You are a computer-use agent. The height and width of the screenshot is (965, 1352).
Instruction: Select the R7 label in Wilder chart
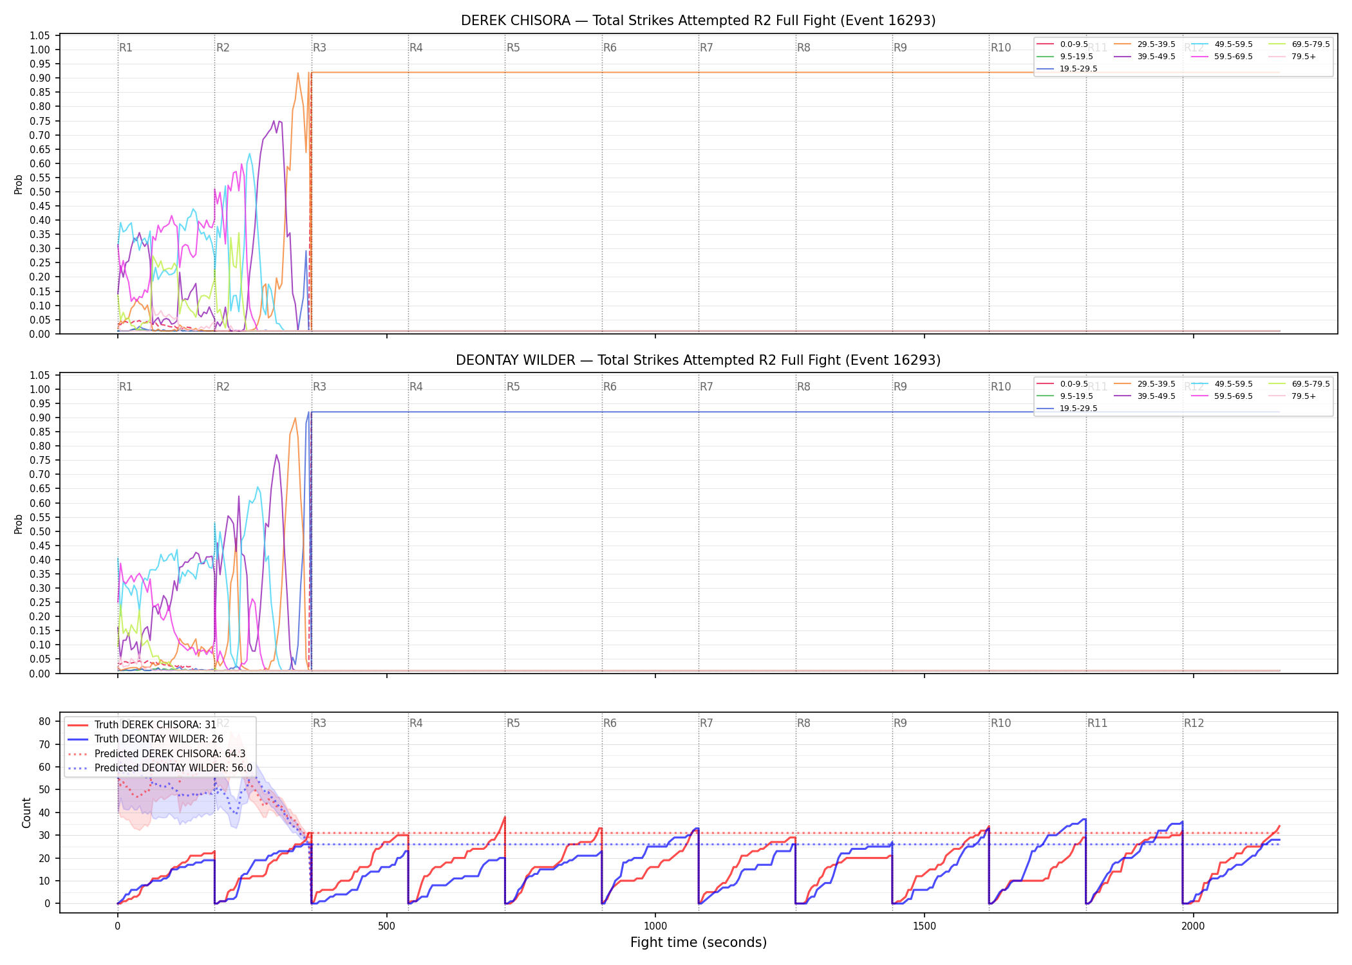pos(706,387)
